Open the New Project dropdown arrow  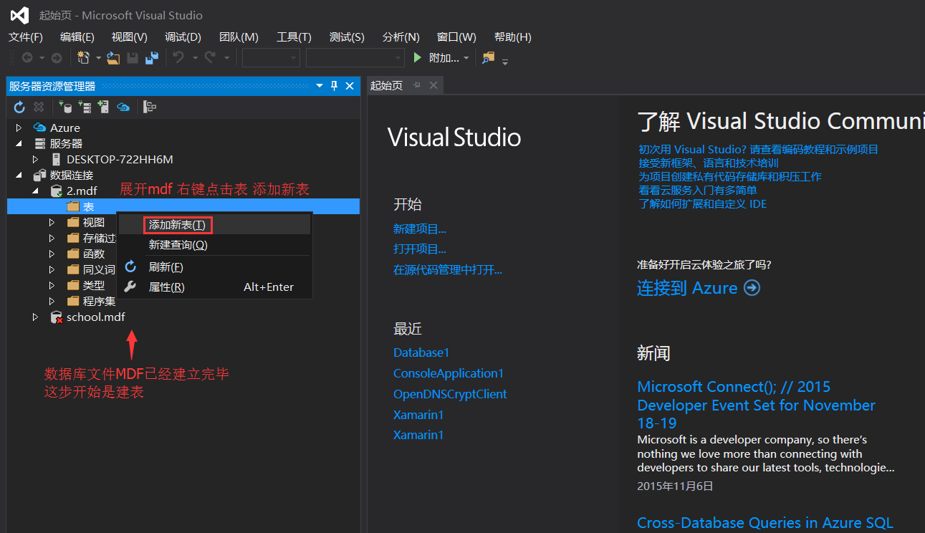pyautogui.click(x=98, y=58)
